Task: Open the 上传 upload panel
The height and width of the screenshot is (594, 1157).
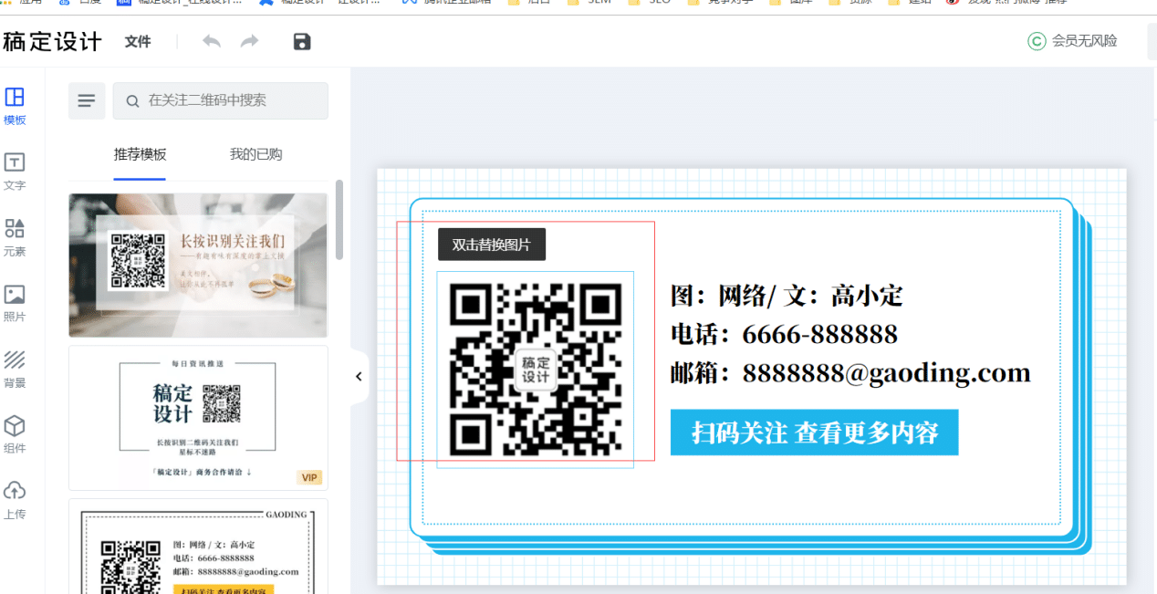Action: pos(15,500)
